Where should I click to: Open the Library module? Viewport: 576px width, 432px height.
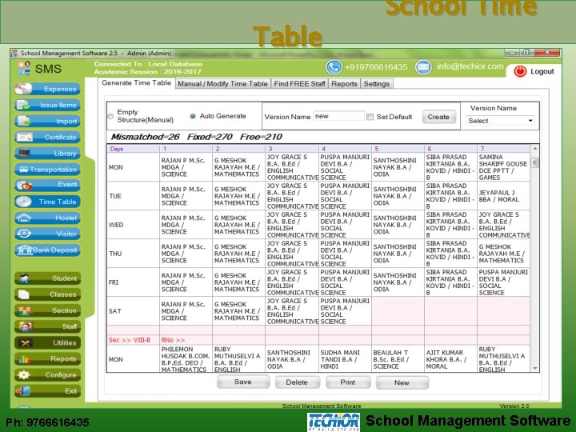pos(47,153)
